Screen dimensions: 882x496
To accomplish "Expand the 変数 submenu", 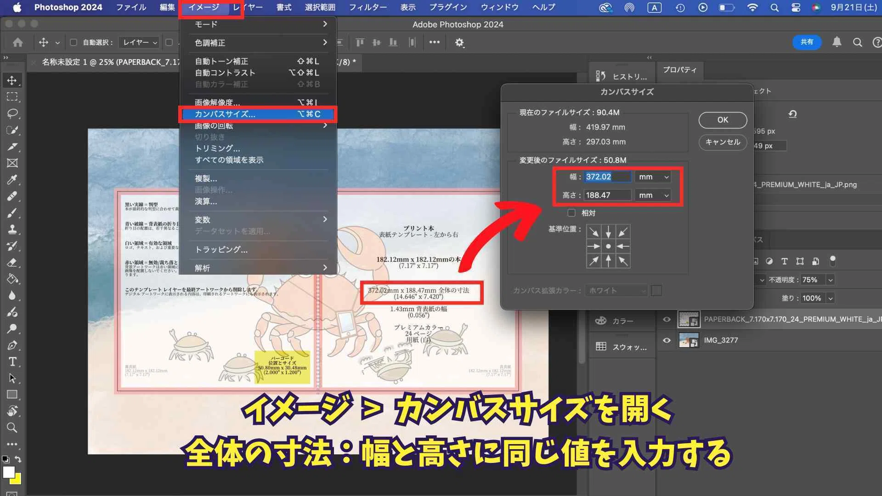I will (259, 220).
